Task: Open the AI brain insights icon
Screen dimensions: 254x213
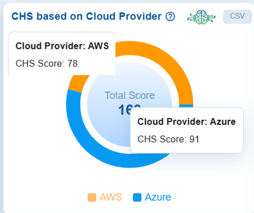Action: tap(201, 17)
